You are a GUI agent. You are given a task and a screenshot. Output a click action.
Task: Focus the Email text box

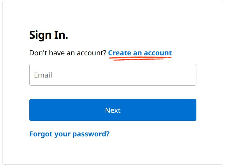(x=113, y=75)
